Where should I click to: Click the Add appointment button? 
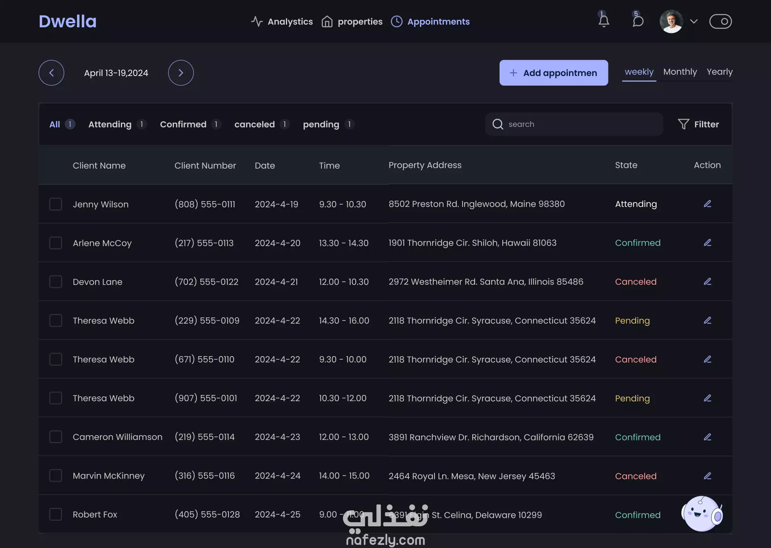(x=553, y=73)
